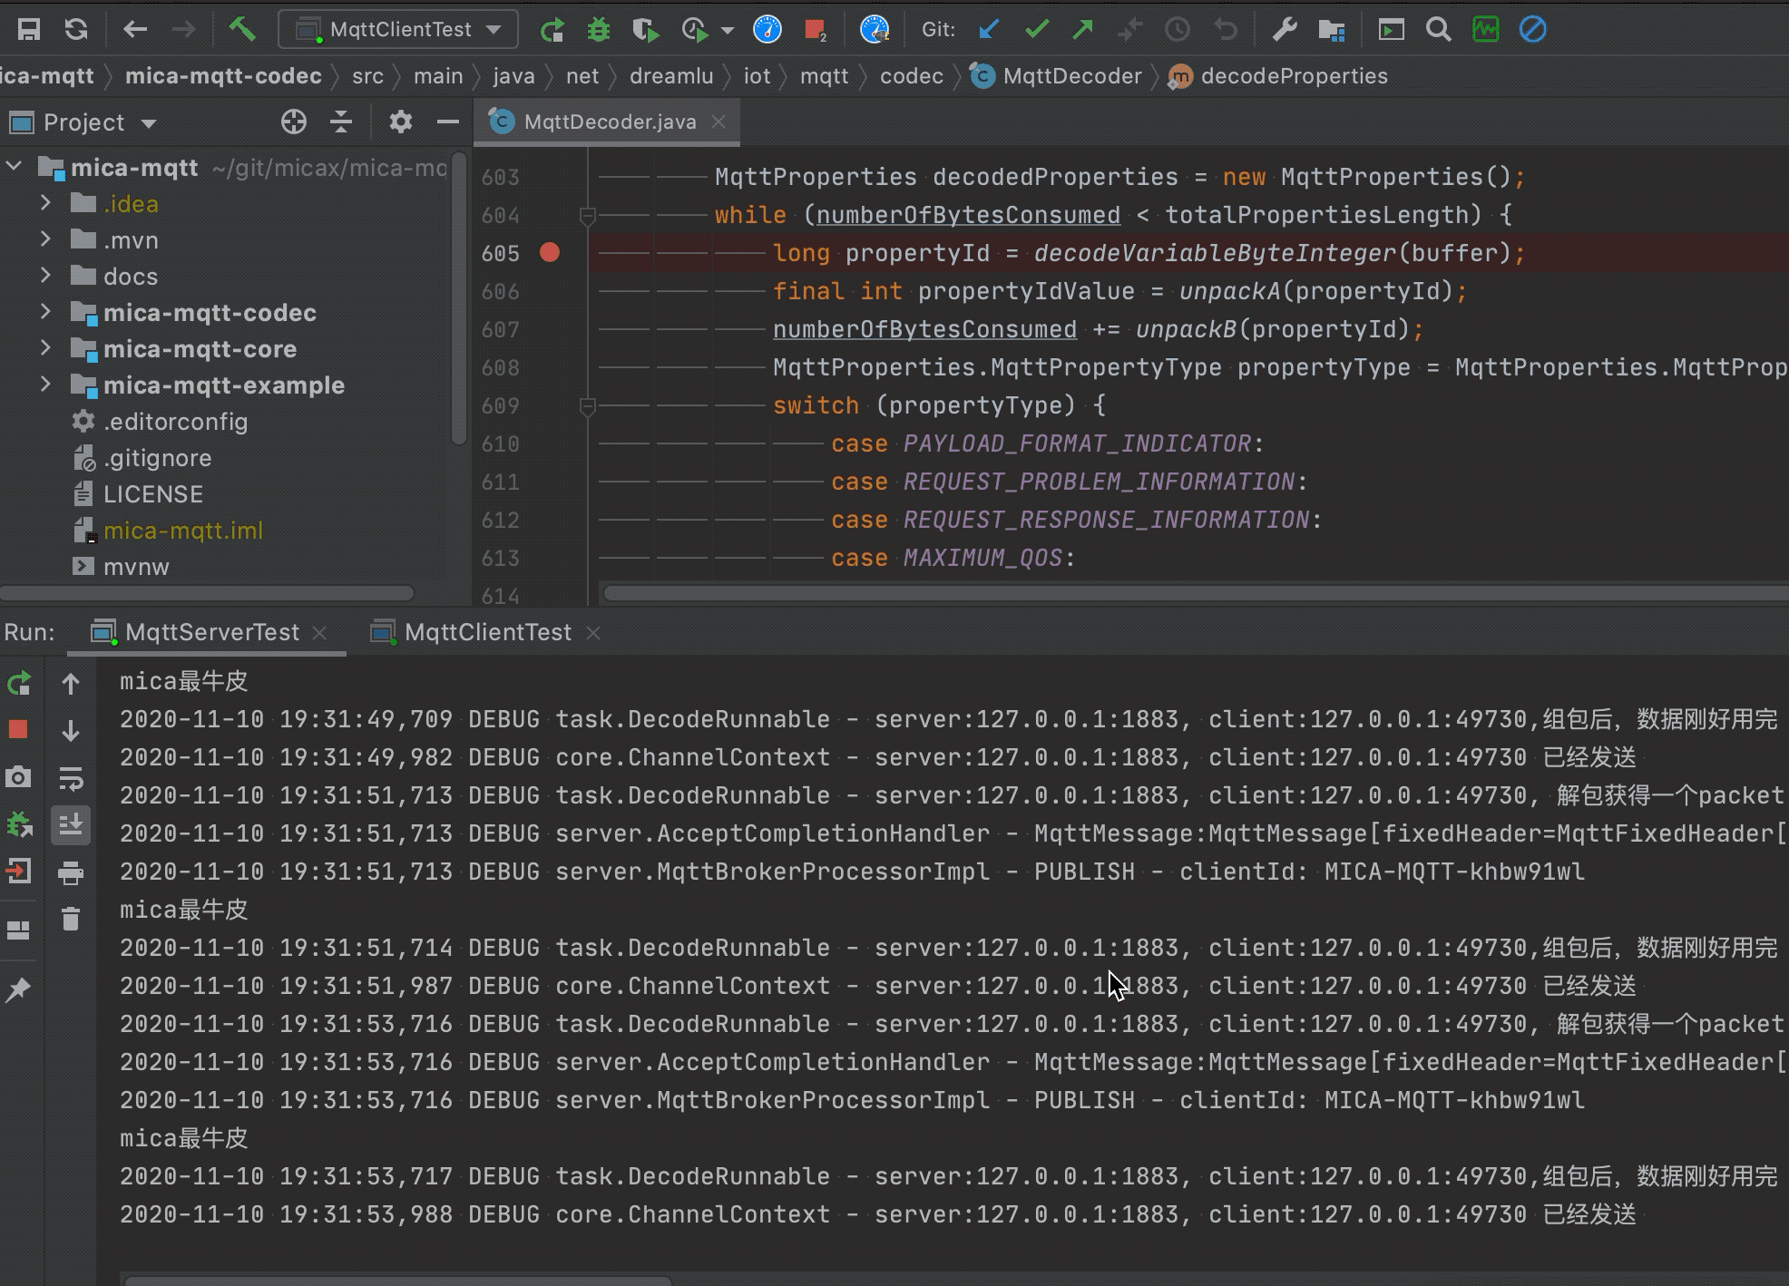Viewport: 1789px width, 1286px height.
Task: Click the rerun icon in Run panel
Action: pyautogui.click(x=19, y=683)
